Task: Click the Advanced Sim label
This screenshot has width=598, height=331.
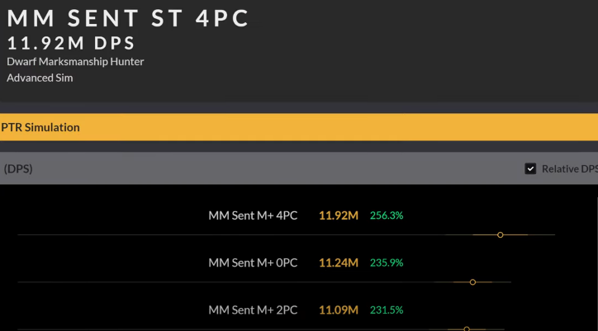Action: coord(40,78)
